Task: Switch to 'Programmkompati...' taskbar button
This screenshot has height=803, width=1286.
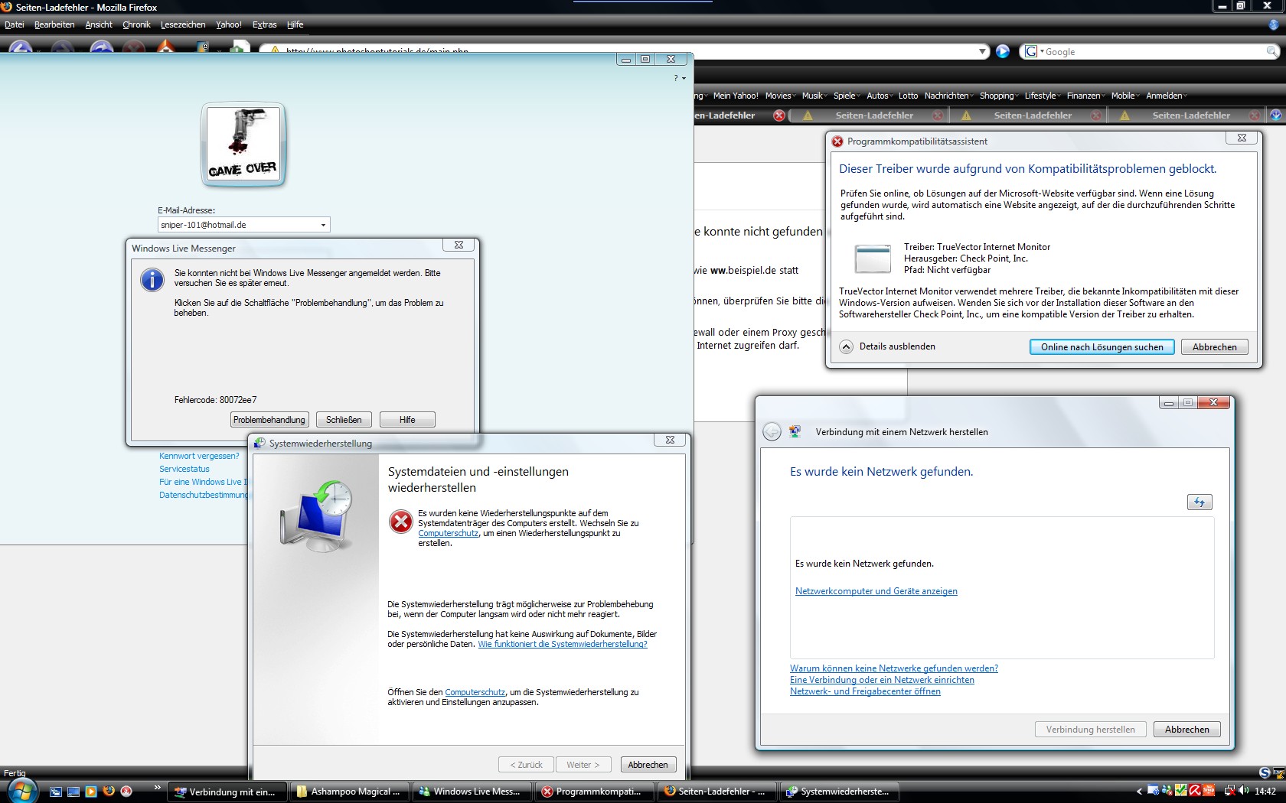Action: (x=593, y=792)
